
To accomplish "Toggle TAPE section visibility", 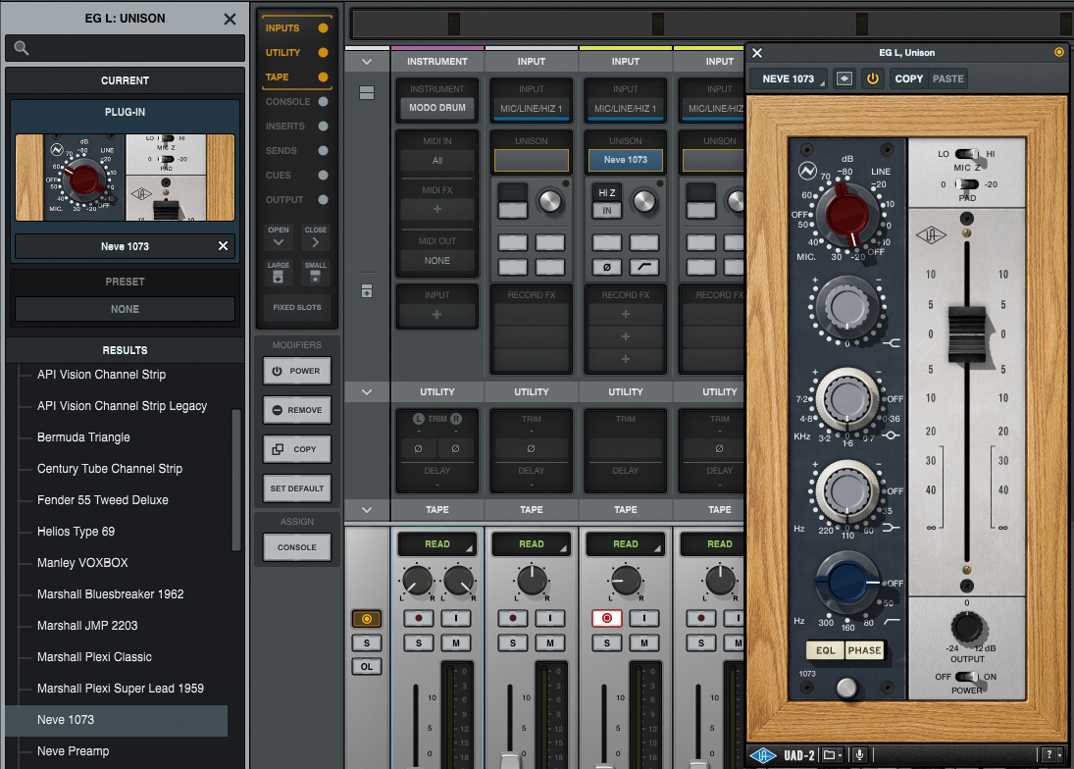I will [296, 77].
